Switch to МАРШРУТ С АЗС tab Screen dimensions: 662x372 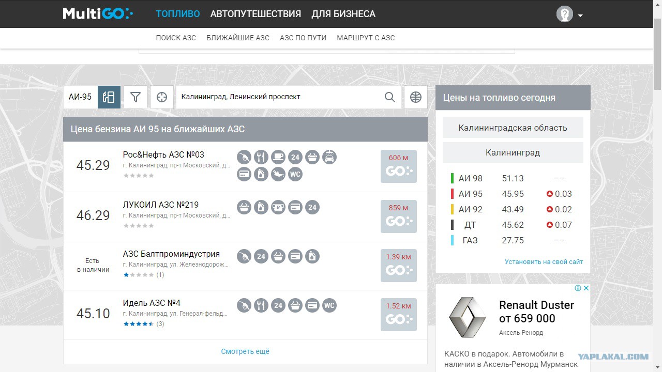[366, 38]
